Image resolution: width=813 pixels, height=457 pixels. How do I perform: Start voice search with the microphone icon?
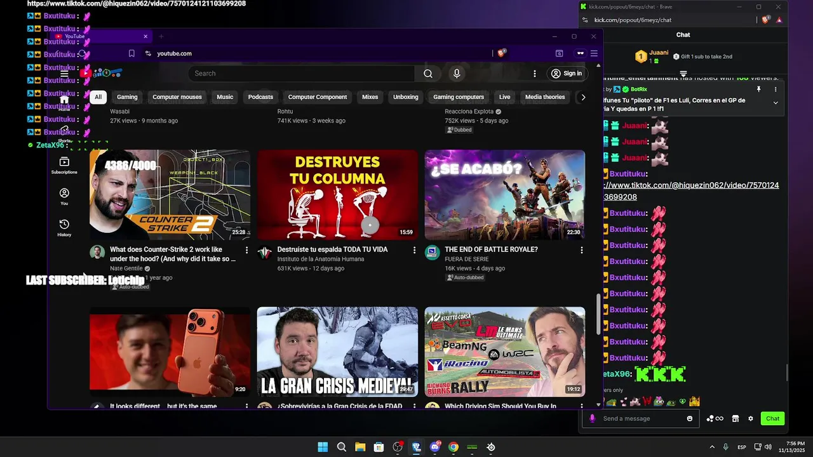457,74
